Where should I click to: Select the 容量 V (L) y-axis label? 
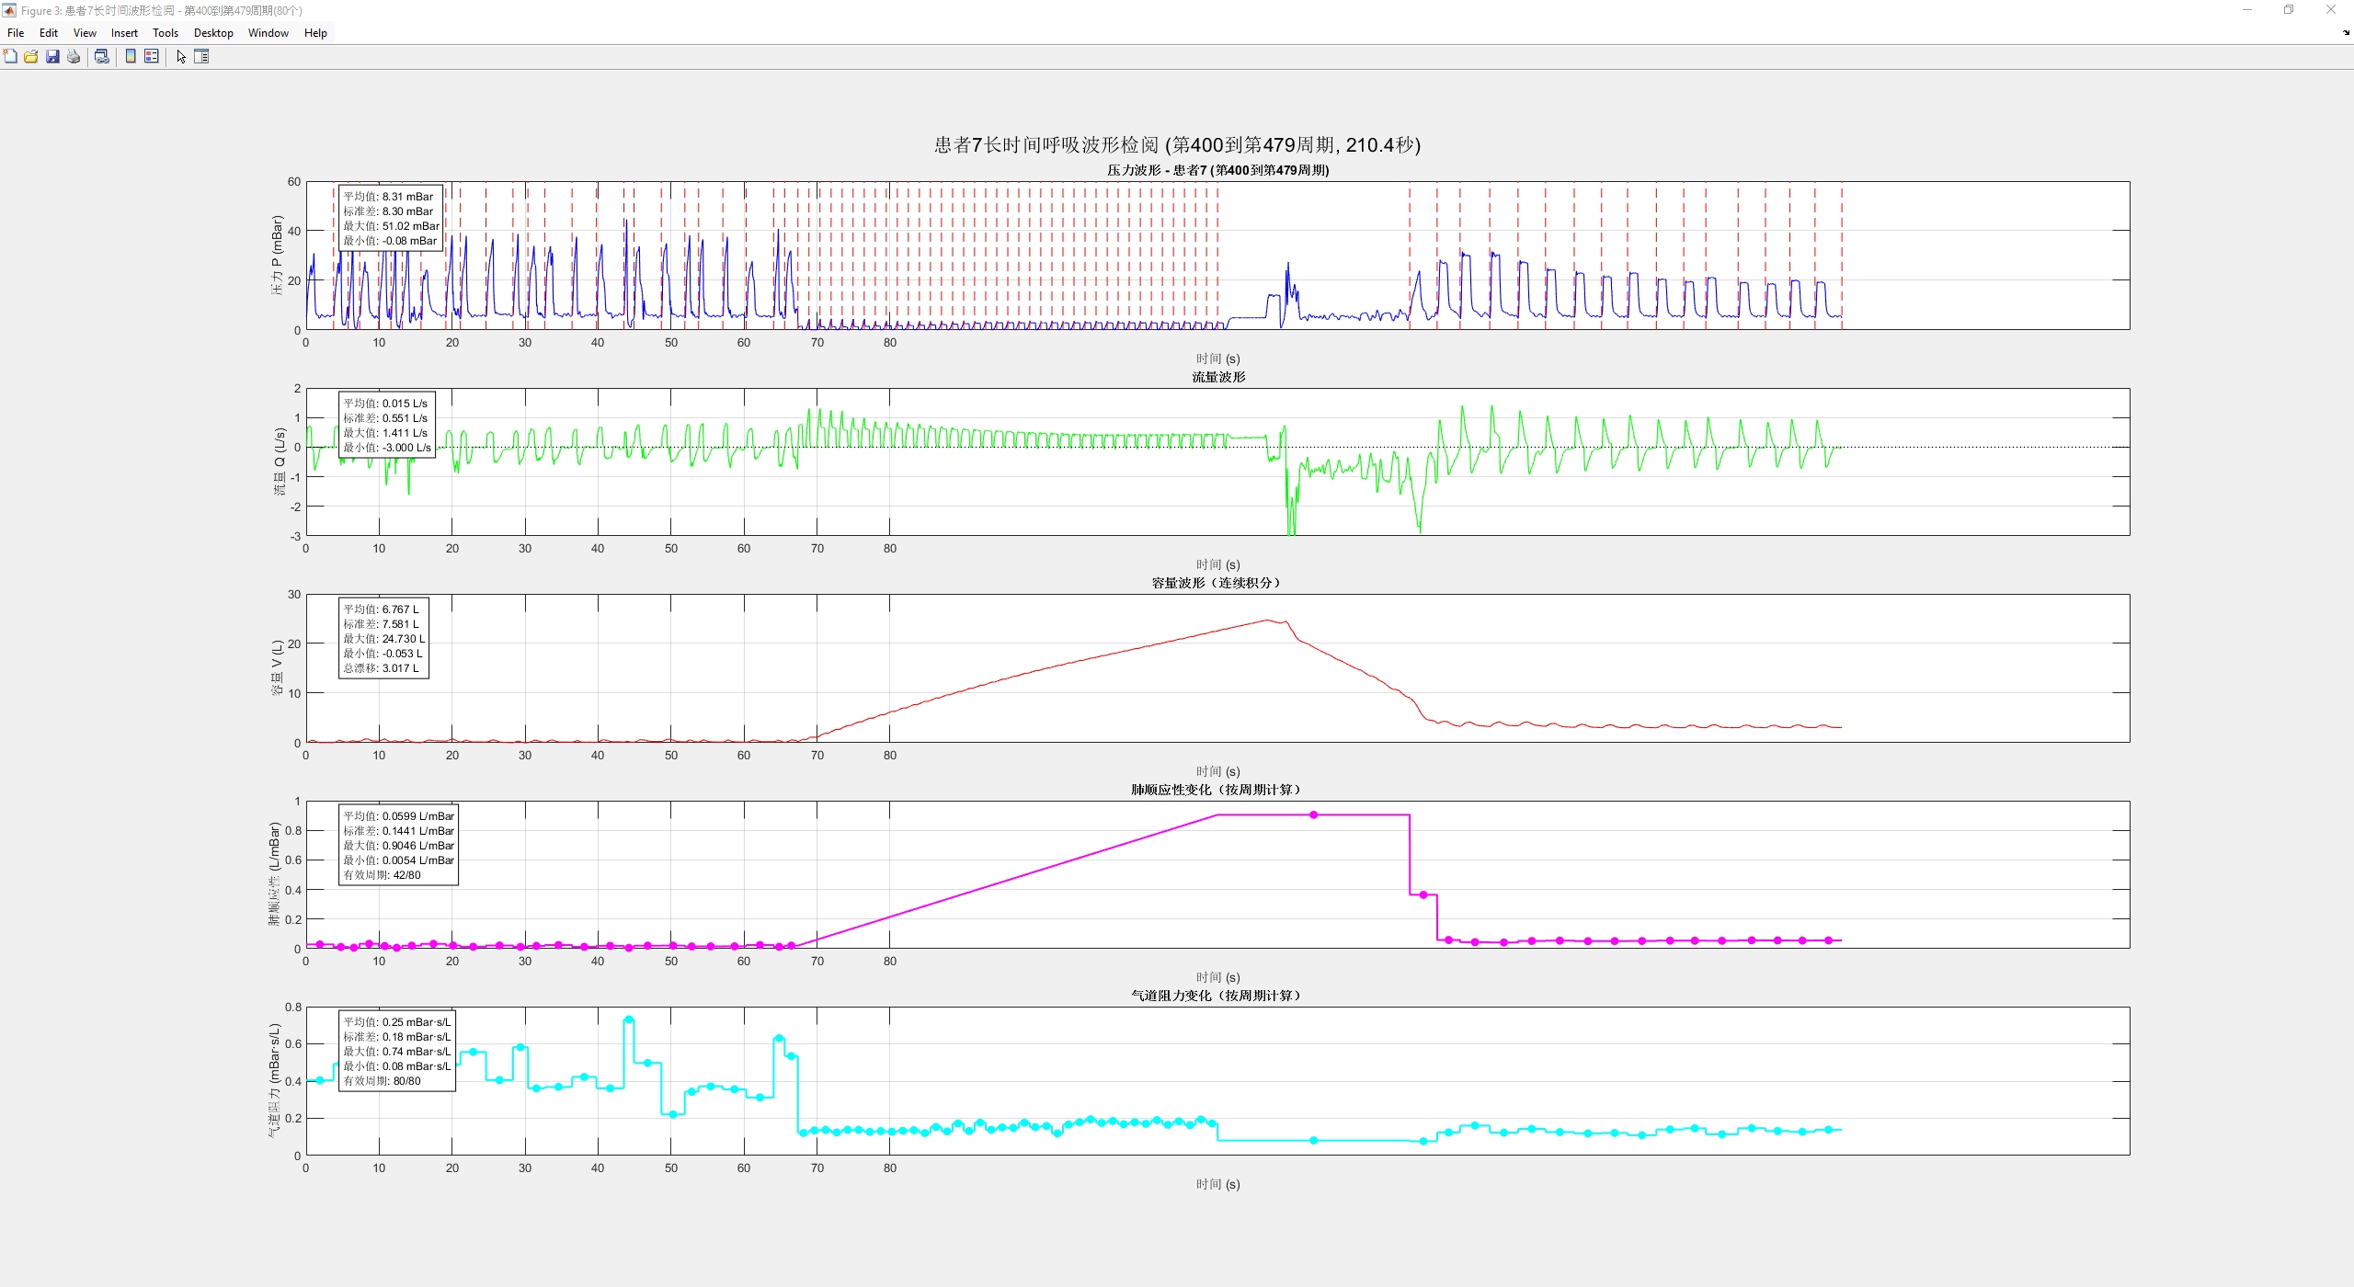tap(277, 668)
